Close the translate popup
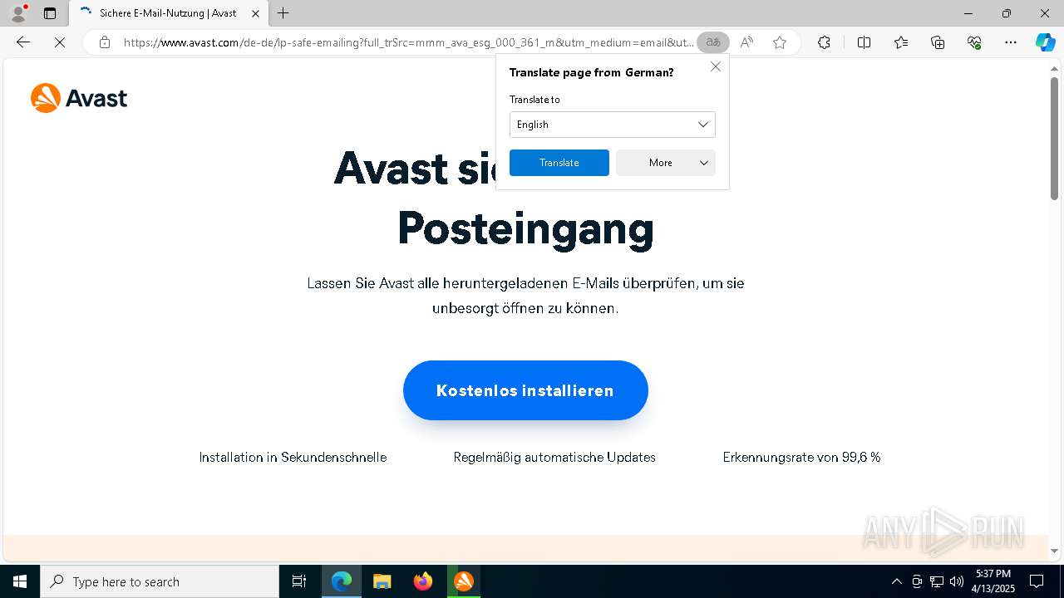 (715, 66)
